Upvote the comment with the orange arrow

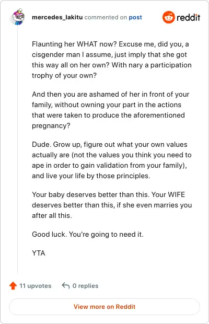13,285
